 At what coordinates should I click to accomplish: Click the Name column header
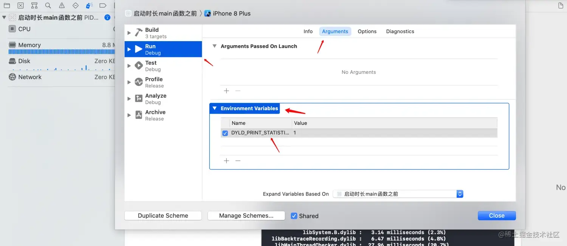click(x=260, y=123)
